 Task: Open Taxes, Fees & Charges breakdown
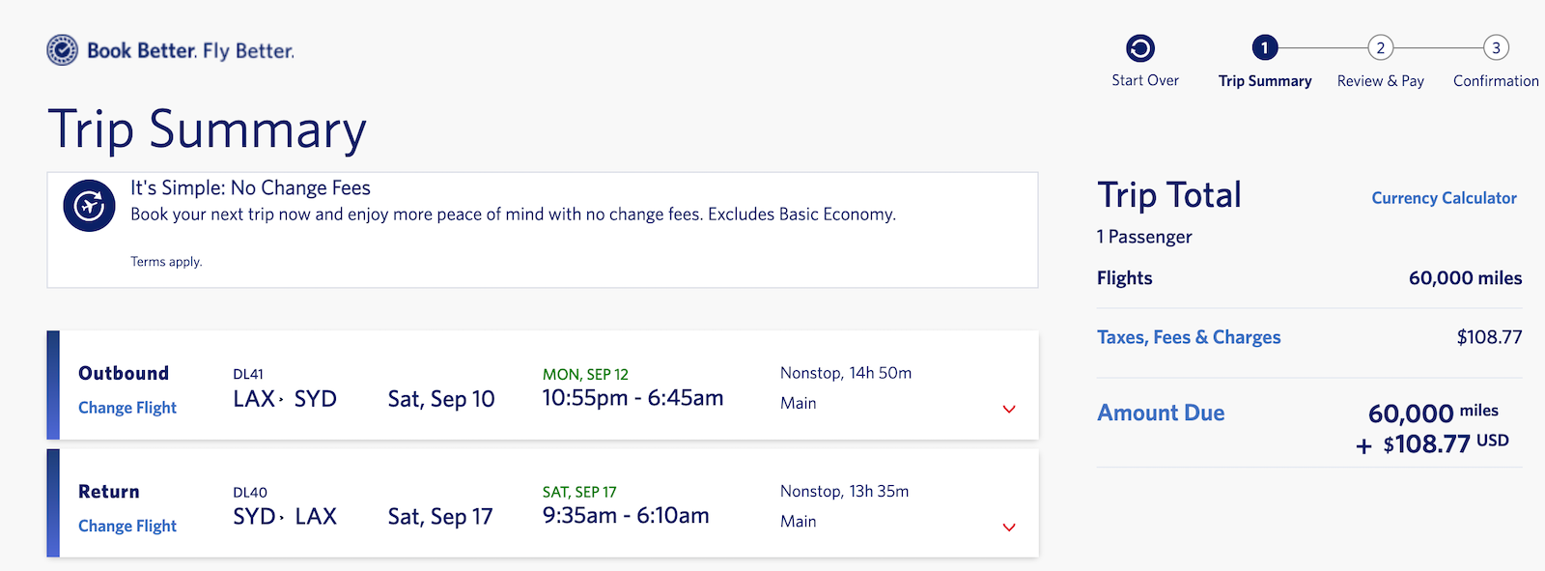pyautogui.click(x=1189, y=336)
